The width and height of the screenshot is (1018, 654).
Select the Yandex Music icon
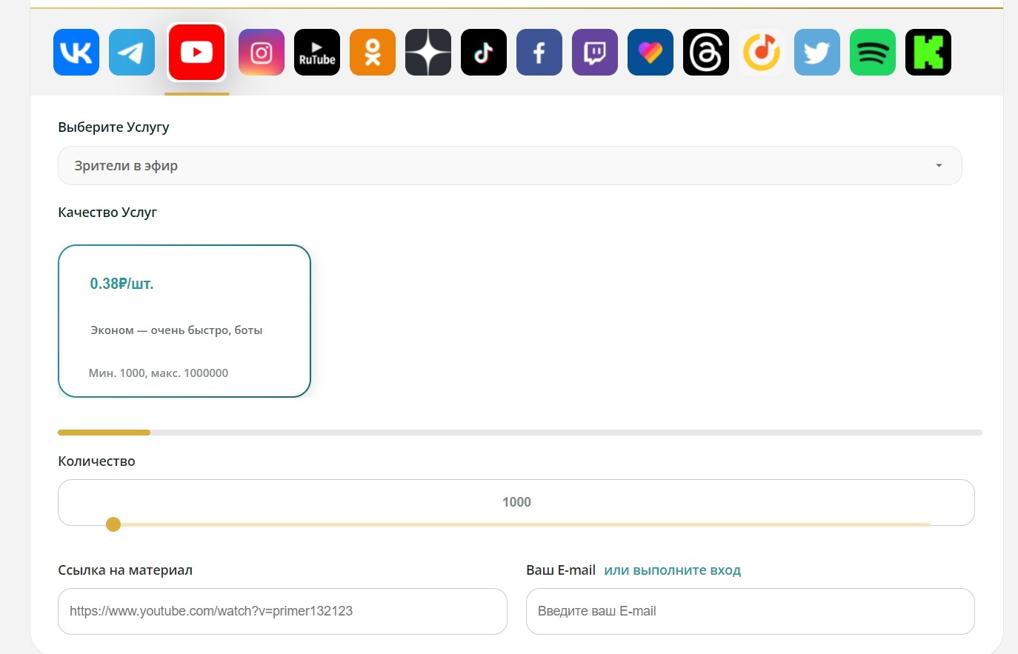(762, 53)
